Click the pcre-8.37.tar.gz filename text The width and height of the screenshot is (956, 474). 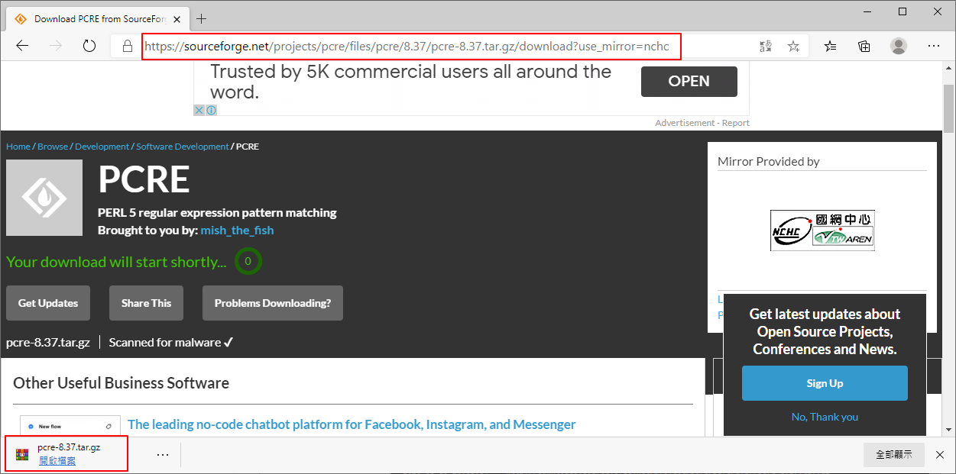(48, 343)
